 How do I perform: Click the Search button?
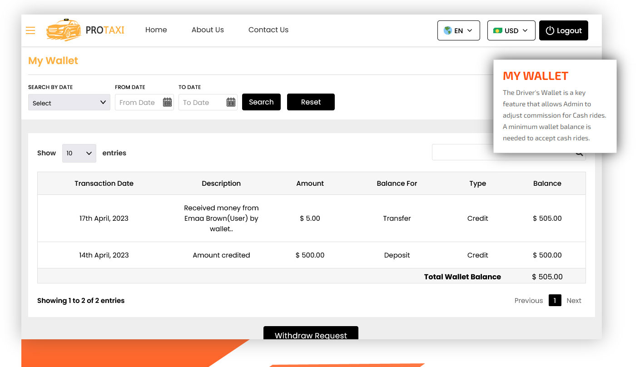click(x=261, y=102)
